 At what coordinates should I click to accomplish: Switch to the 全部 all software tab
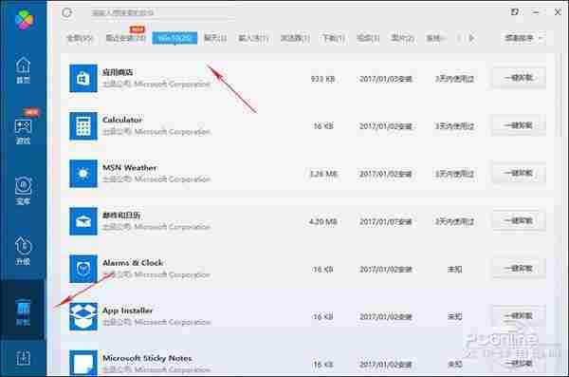click(x=80, y=38)
